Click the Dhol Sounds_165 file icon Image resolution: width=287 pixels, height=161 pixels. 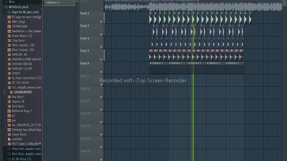[9, 50]
